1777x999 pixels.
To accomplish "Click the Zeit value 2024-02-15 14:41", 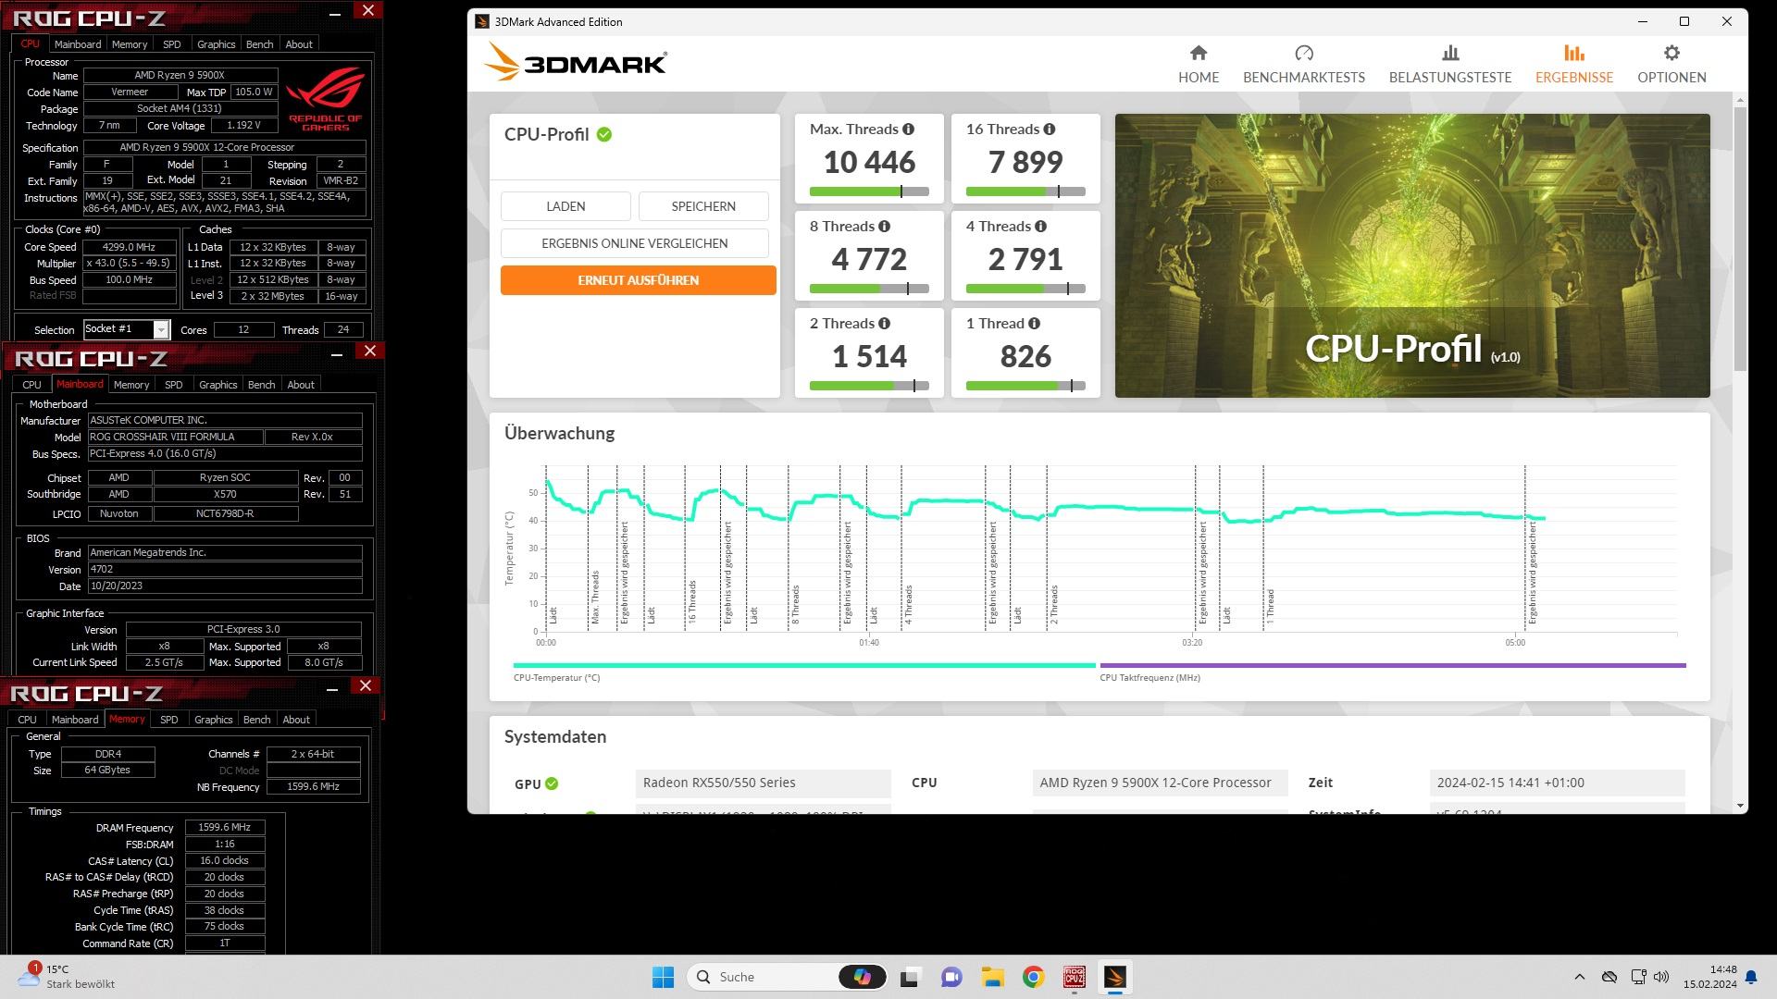I will pos(1558,783).
